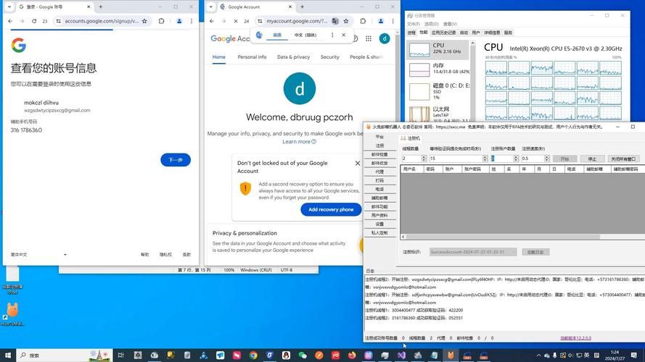Image resolution: width=645 pixels, height=362 pixels.
Task: Focus the 等待验证码 15 seconds field
Action: click(456, 159)
